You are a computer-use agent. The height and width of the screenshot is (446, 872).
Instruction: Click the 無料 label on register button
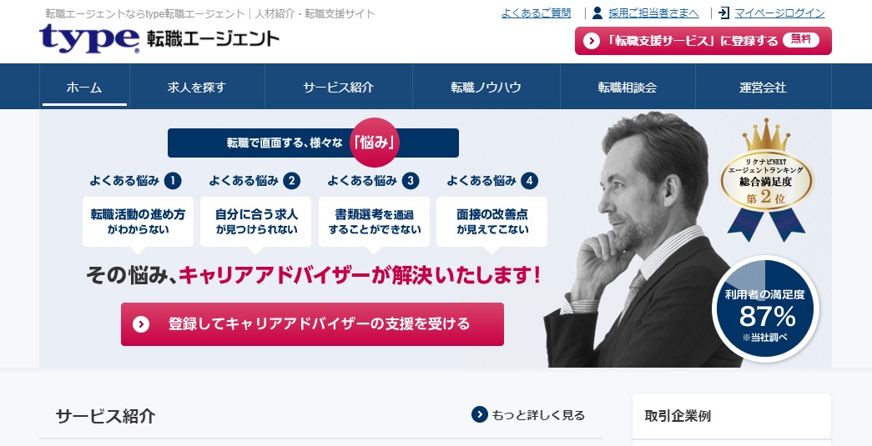(801, 39)
